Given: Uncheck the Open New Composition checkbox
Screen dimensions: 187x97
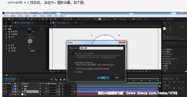Looking at the screenshot, I should pyautogui.click(x=73, y=72).
